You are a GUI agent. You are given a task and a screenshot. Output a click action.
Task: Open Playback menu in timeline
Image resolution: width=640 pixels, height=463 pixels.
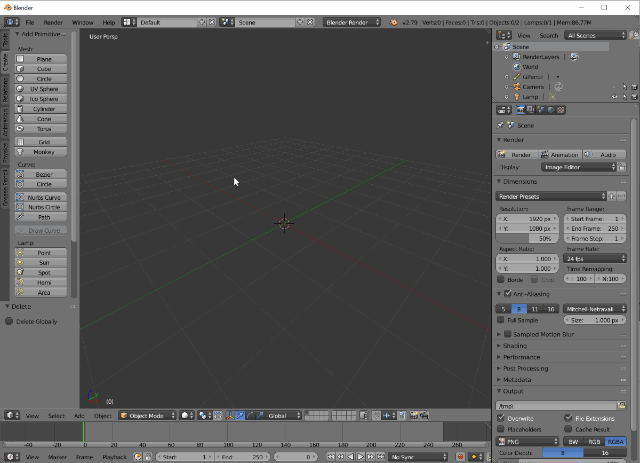[115, 457]
